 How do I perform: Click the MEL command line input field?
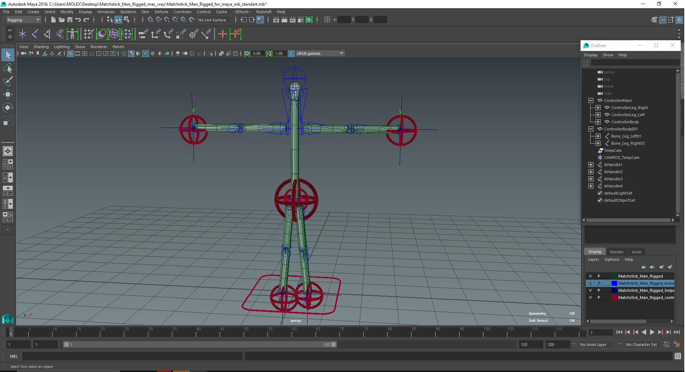click(x=132, y=356)
